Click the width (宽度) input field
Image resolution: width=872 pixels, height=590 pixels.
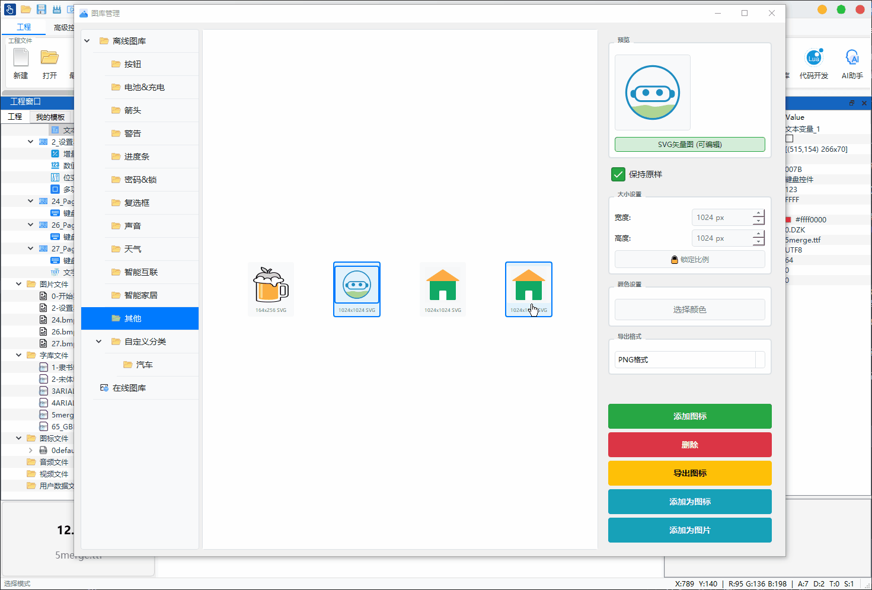(723, 218)
